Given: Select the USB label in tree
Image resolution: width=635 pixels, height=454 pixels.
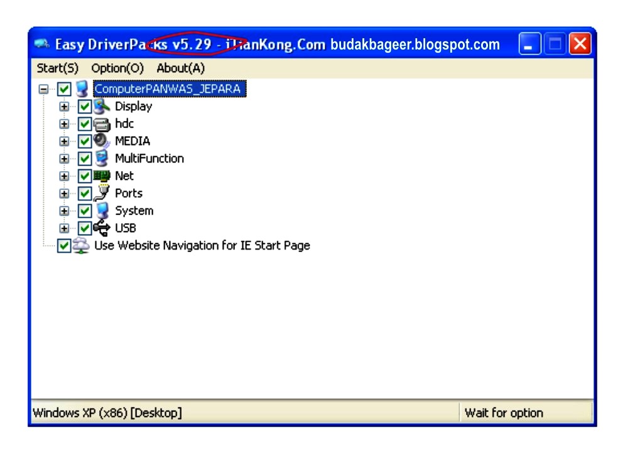Looking at the screenshot, I should tap(126, 228).
